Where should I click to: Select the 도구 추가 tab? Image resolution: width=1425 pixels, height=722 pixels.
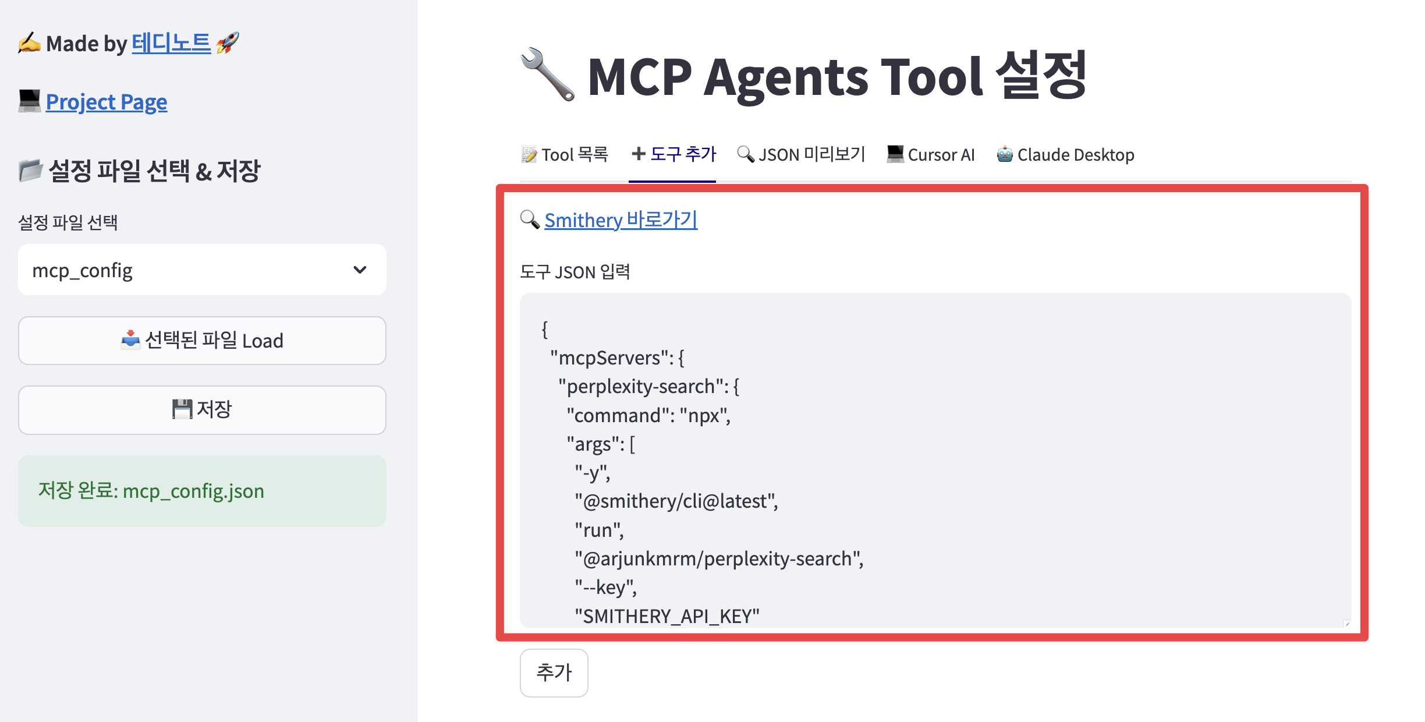click(673, 155)
